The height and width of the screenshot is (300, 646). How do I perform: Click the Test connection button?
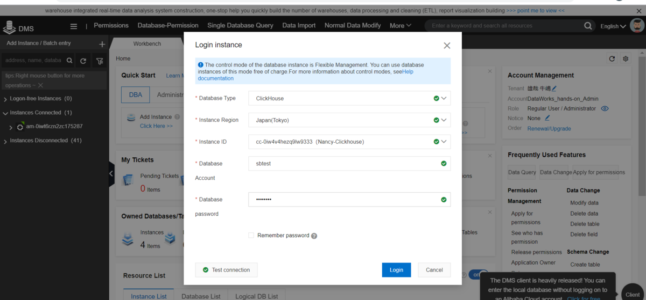[226, 270]
